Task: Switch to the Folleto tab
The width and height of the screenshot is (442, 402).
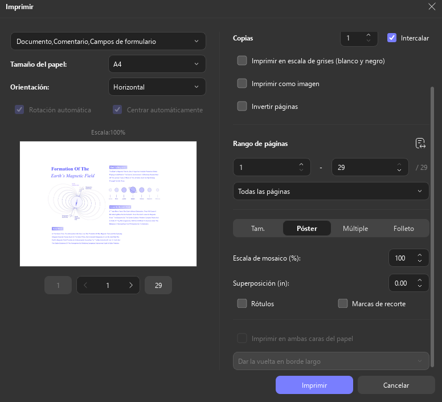Action: point(404,228)
